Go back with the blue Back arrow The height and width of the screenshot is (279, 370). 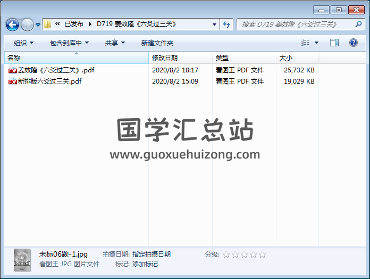click(x=12, y=24)
